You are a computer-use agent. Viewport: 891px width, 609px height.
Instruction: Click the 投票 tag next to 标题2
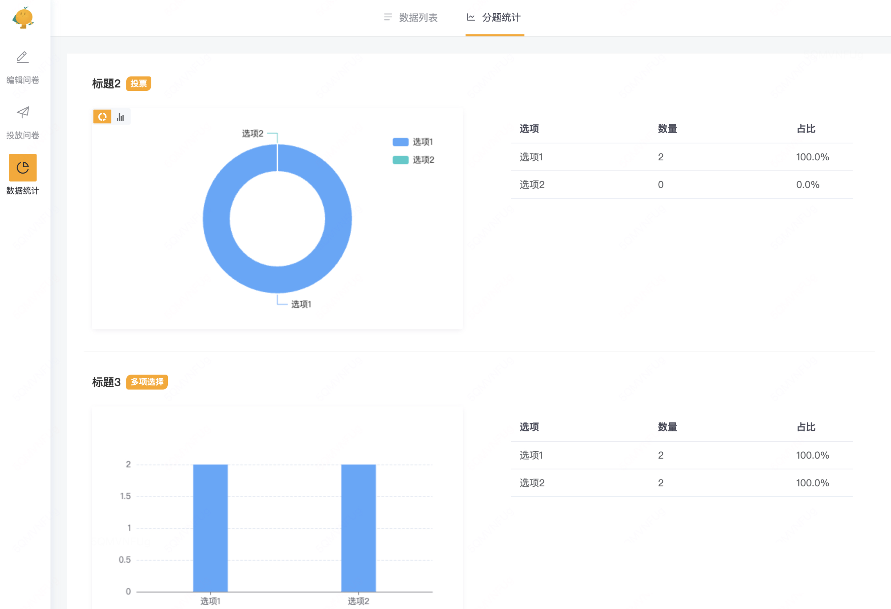[139, 83]
